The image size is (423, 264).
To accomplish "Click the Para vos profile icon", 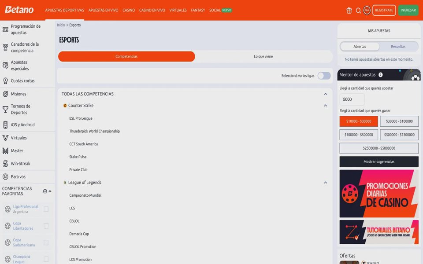I will pyautogui.click(x=5, y=177).
